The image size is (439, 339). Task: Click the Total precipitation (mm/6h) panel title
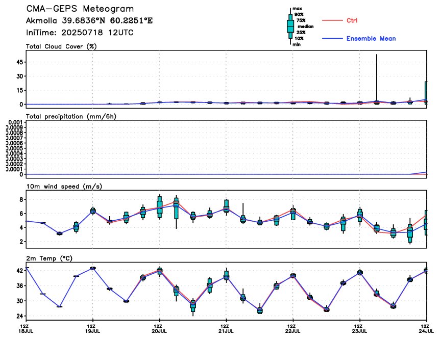(71, 117)
